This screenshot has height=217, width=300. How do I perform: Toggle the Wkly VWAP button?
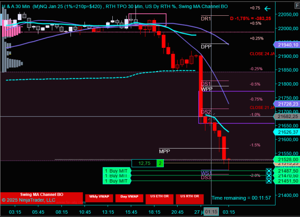[99, 198]
